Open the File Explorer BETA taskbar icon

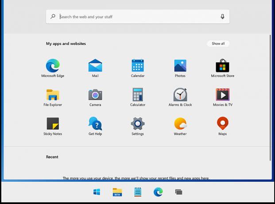[x=117, y=192]
